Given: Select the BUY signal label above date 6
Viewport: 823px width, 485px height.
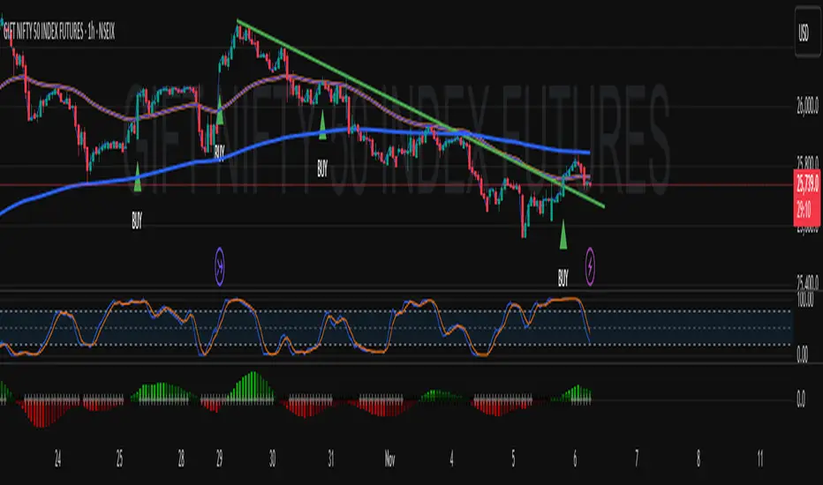Looking at the screenshot, I should (x=563, y=278).
